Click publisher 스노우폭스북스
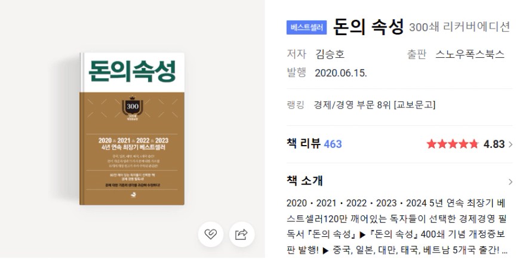 click(x=470, y=54)
